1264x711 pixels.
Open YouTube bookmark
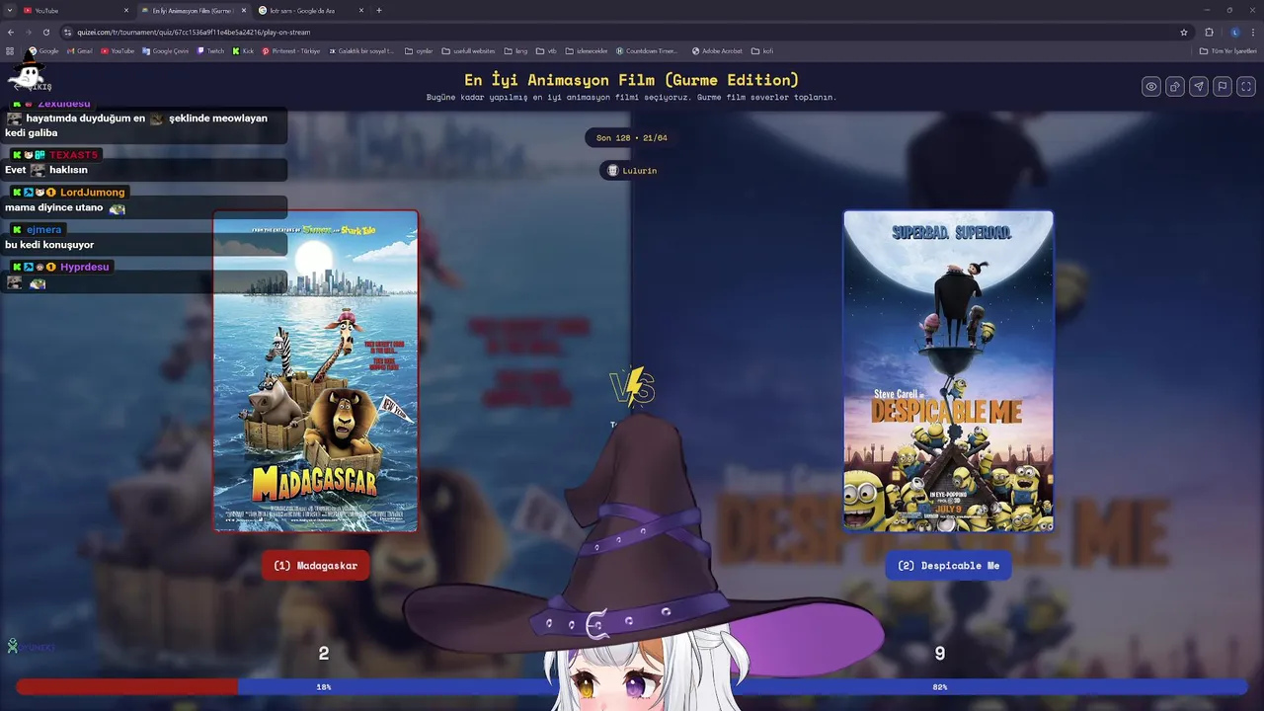pos(118,50)
